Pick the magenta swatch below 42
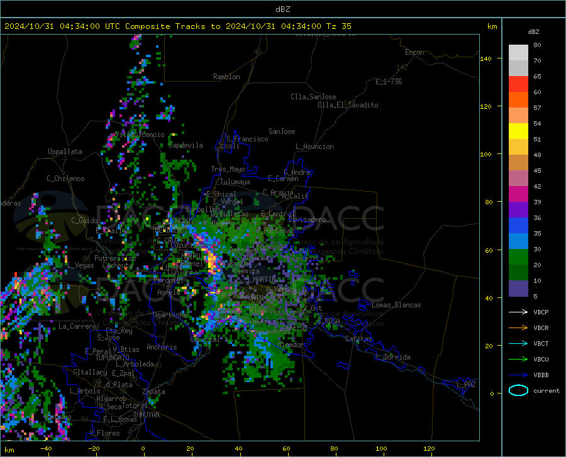This screenshot has height=457, width=566. [518, 194]
